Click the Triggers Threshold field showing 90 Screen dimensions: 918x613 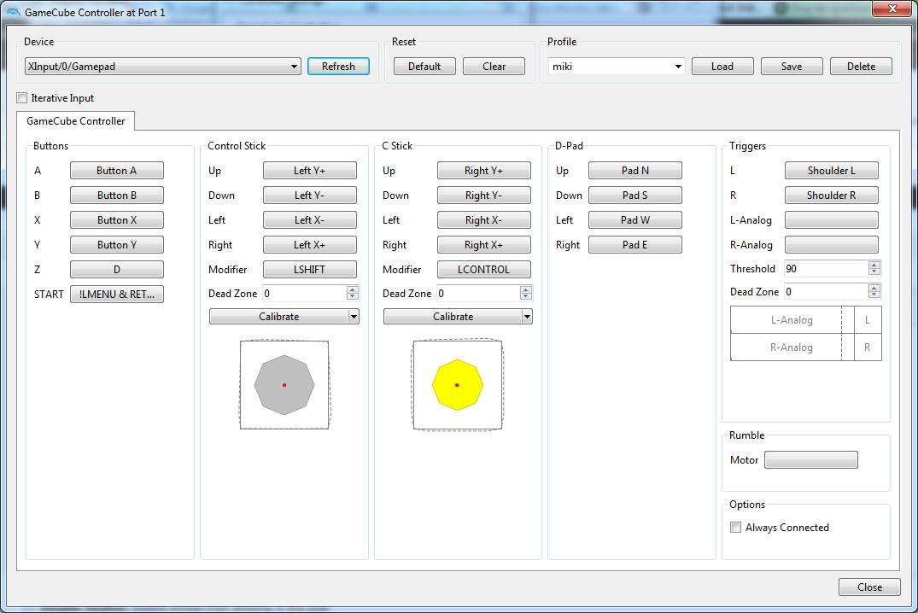pos(833,269)
